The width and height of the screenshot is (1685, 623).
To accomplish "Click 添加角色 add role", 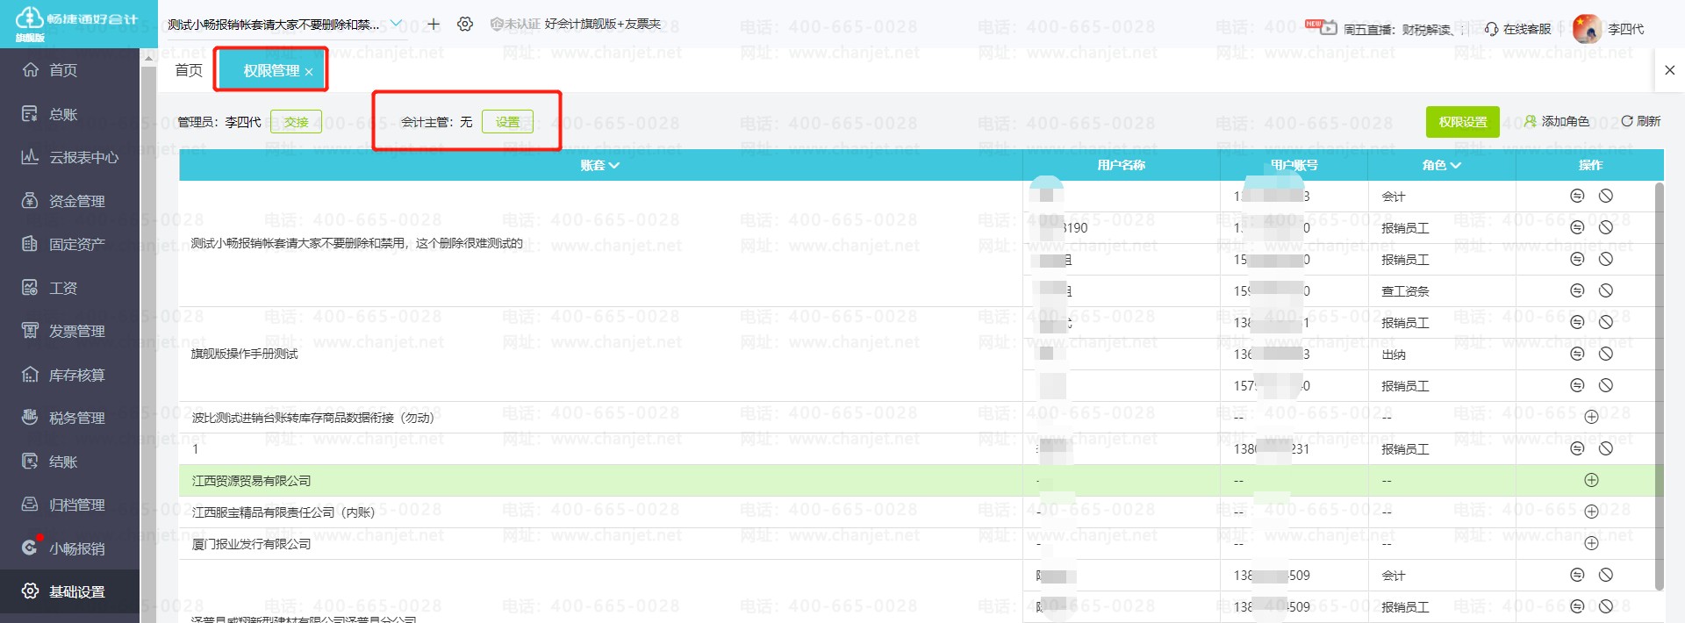I will pos(1556,121).
